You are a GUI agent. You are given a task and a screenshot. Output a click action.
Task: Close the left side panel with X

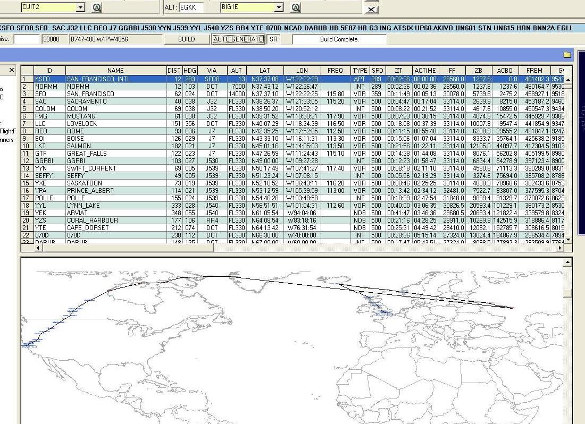[x=12, y=70]
